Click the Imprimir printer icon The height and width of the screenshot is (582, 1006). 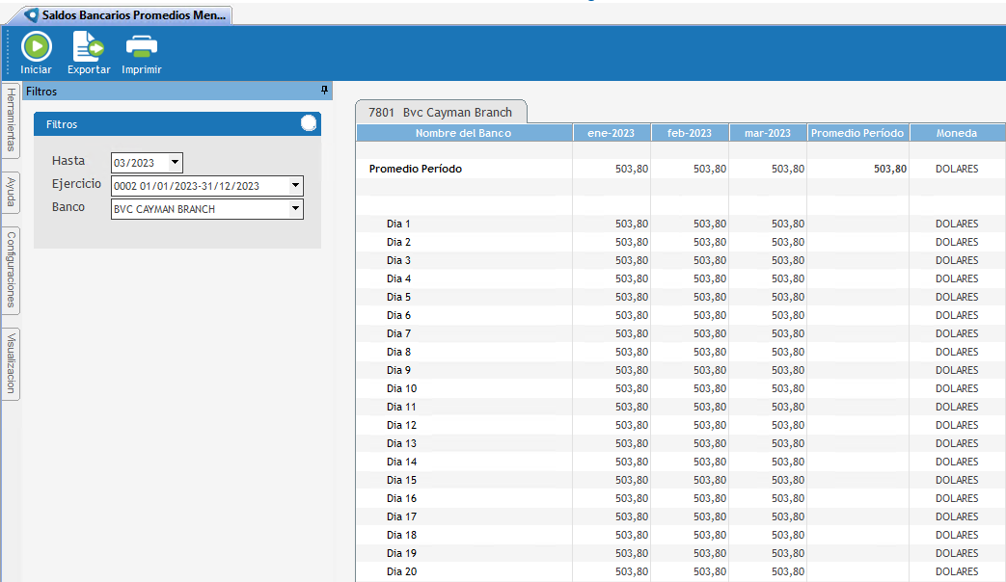click(141, 47)
